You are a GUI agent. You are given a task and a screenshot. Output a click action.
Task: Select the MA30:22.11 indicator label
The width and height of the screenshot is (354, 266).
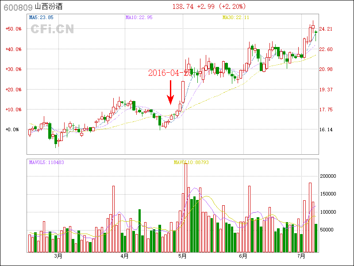(x=236, y=17)
